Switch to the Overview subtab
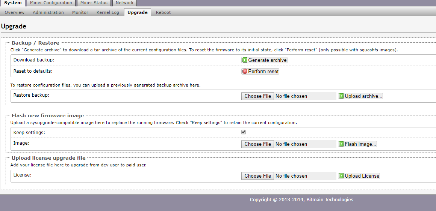436x211 pixels. [x=14, y=12]
